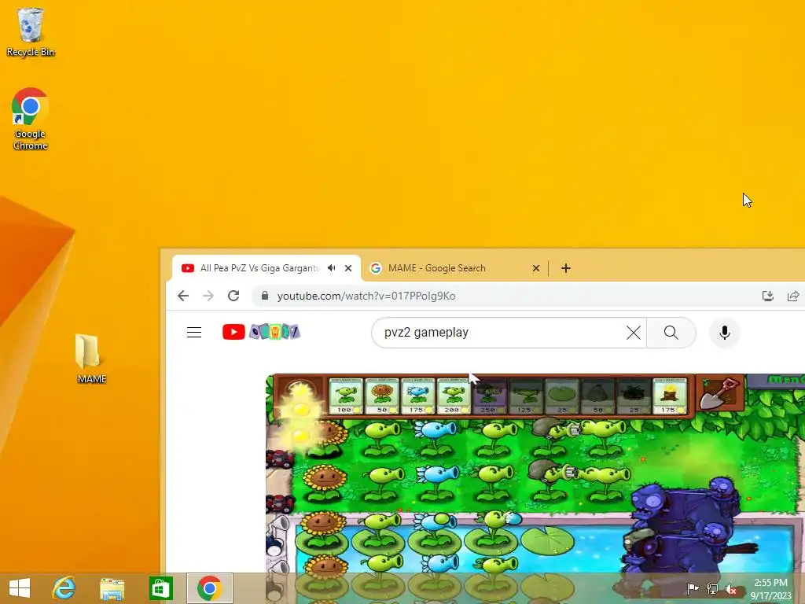Open the Windows Start button
Image resolution: width=805 pixels, height=604 pixels.
click(20, 588)
